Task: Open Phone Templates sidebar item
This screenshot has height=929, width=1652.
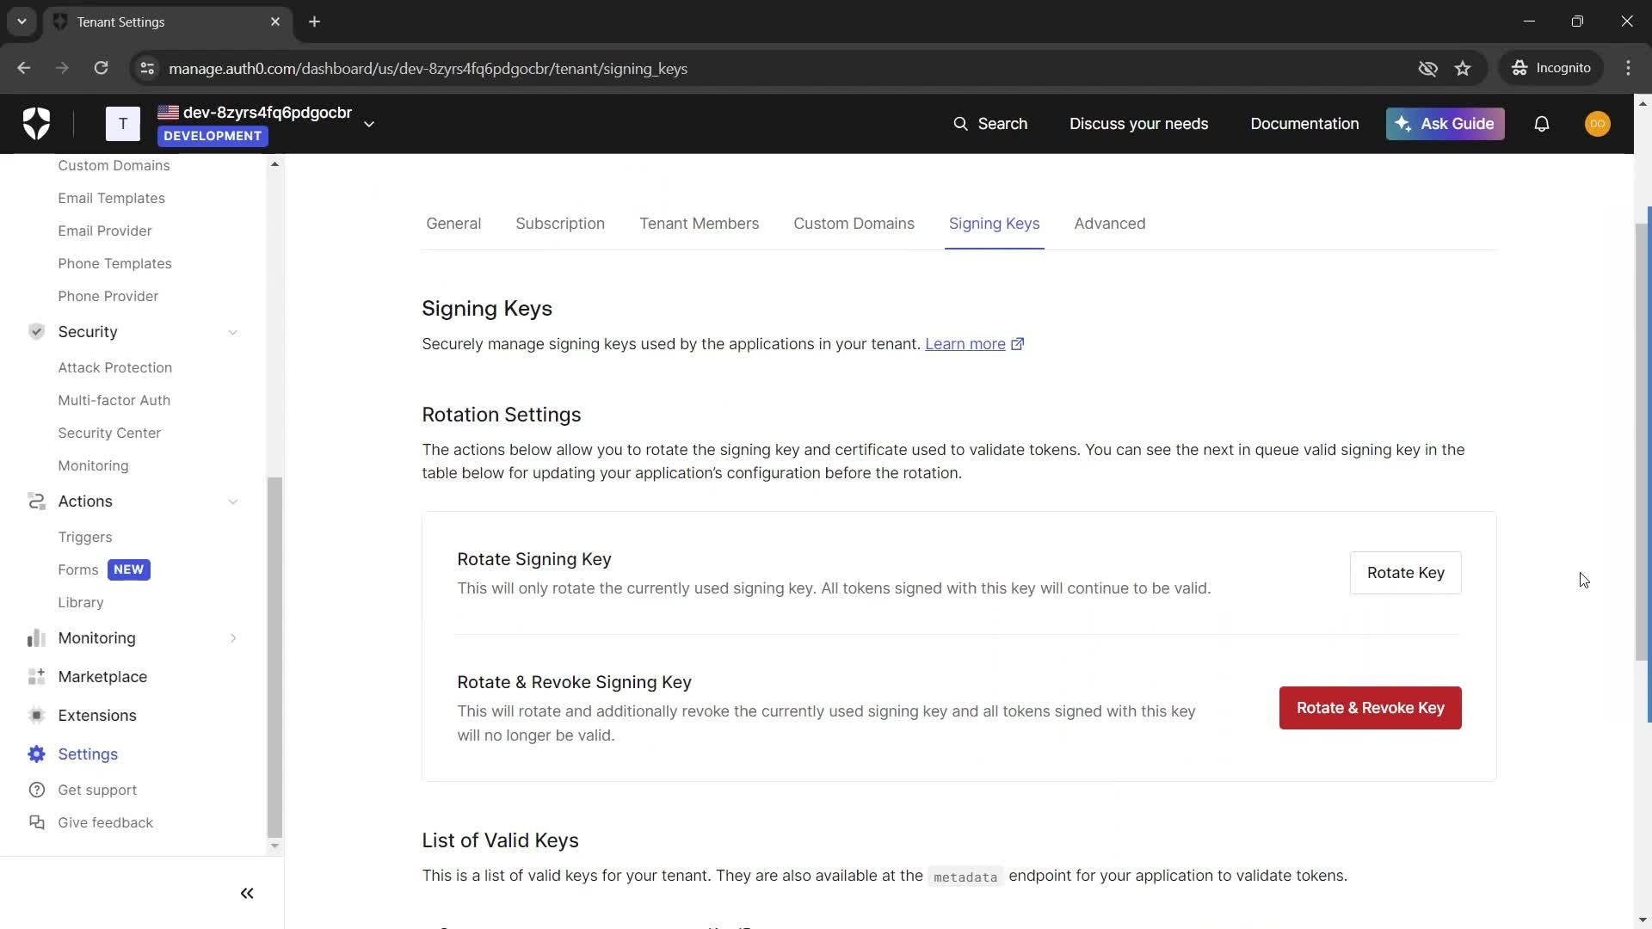Action: coord(114,263)
